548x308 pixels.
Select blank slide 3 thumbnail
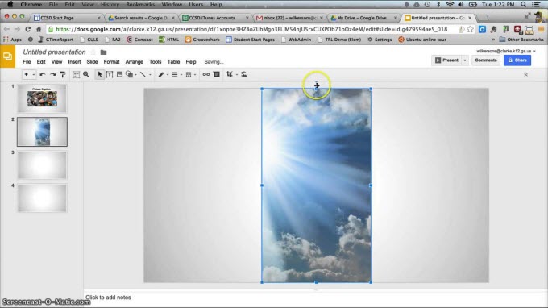[x=42, y=165]
